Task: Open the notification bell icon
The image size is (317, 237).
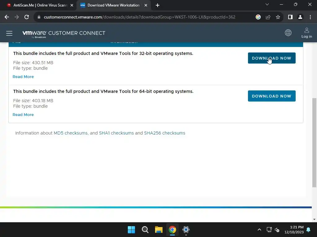Action: (309, 230)
